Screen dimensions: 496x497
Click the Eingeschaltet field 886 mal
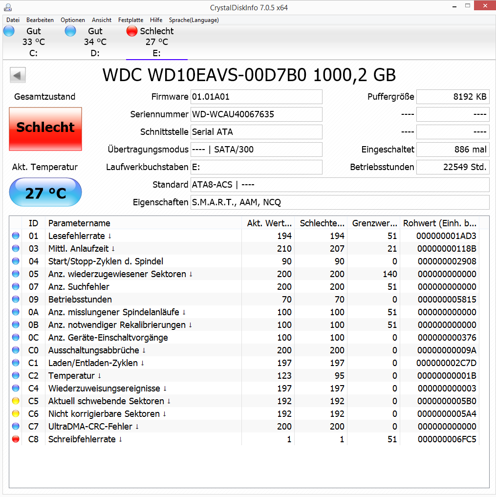click(453, 150)
